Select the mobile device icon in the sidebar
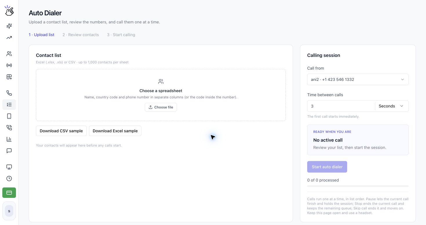Viewport: 426px width, 225px height. tap(9, 116)
